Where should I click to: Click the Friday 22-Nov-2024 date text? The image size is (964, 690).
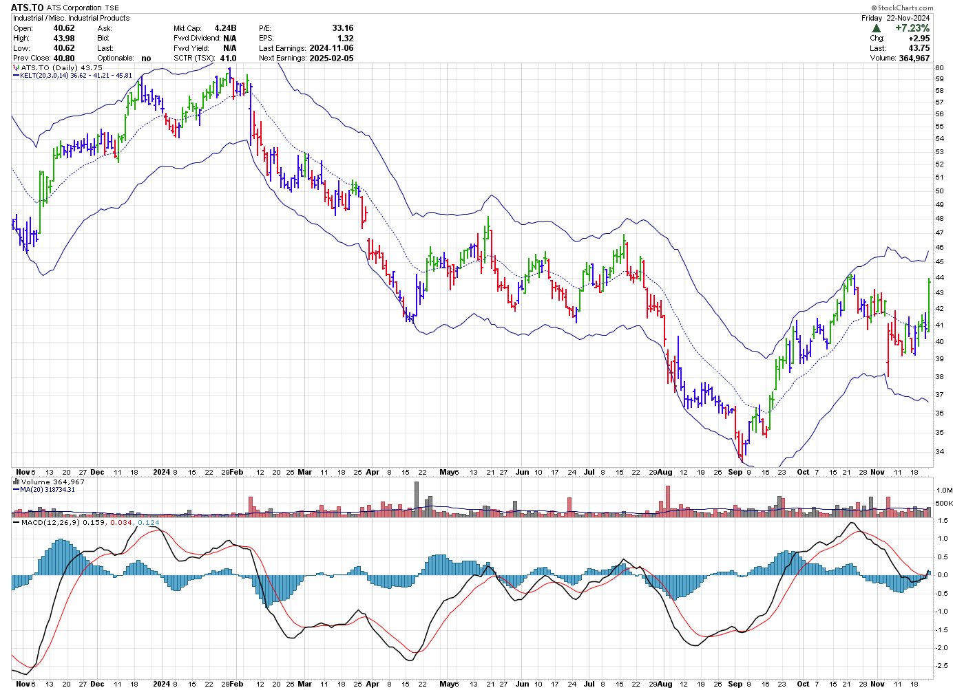click(895, 18)
